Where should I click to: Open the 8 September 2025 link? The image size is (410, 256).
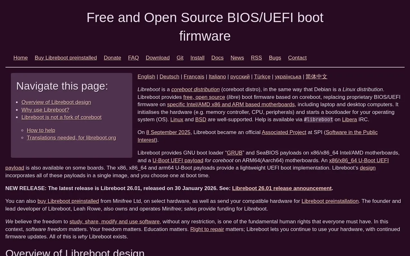click(168, 132)
